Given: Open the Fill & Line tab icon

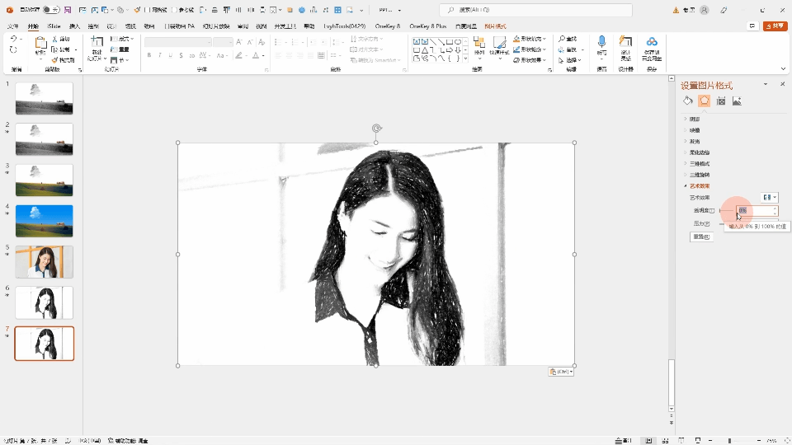Looking at the screenshot, I should (x=688, y=101).
